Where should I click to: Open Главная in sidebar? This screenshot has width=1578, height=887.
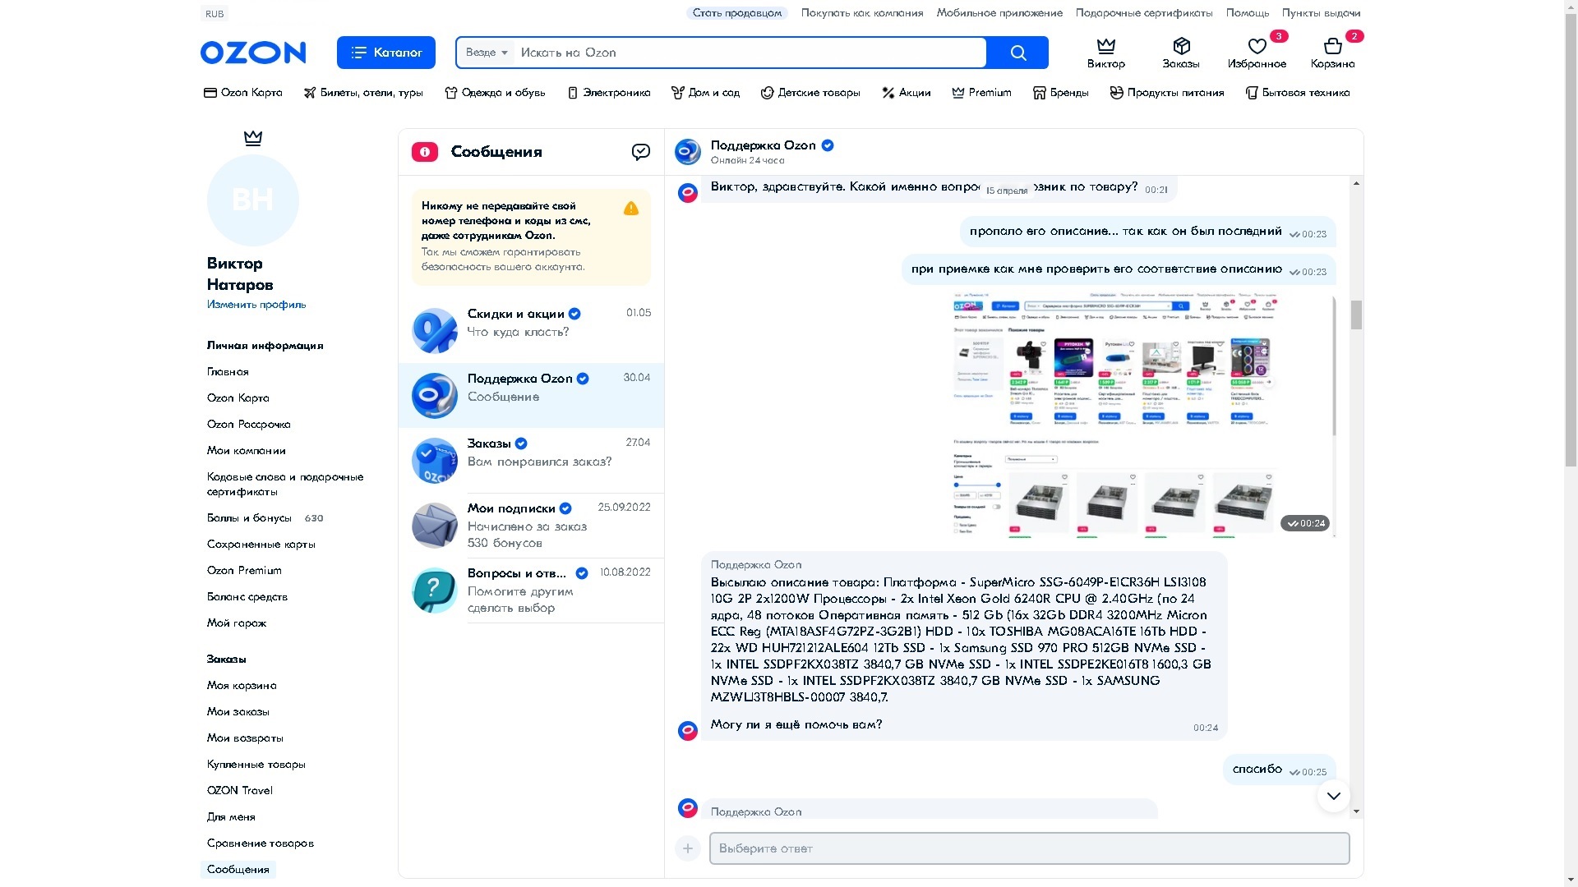(x=228, y=372)
